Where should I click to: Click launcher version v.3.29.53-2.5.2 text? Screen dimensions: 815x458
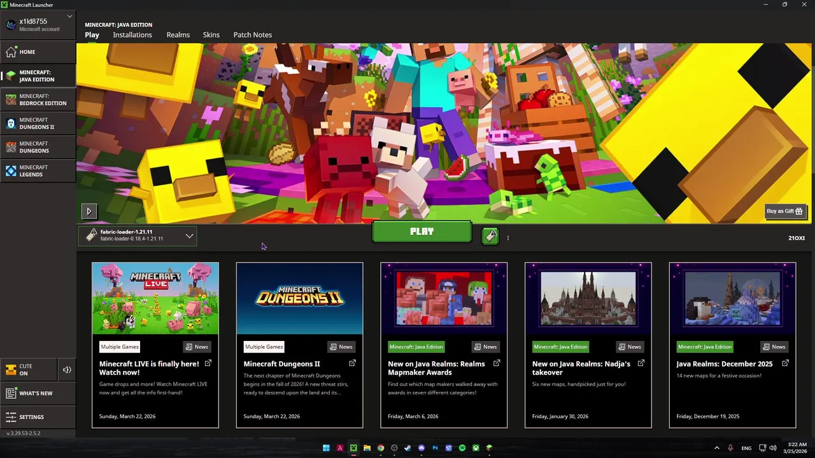point(24,433)
